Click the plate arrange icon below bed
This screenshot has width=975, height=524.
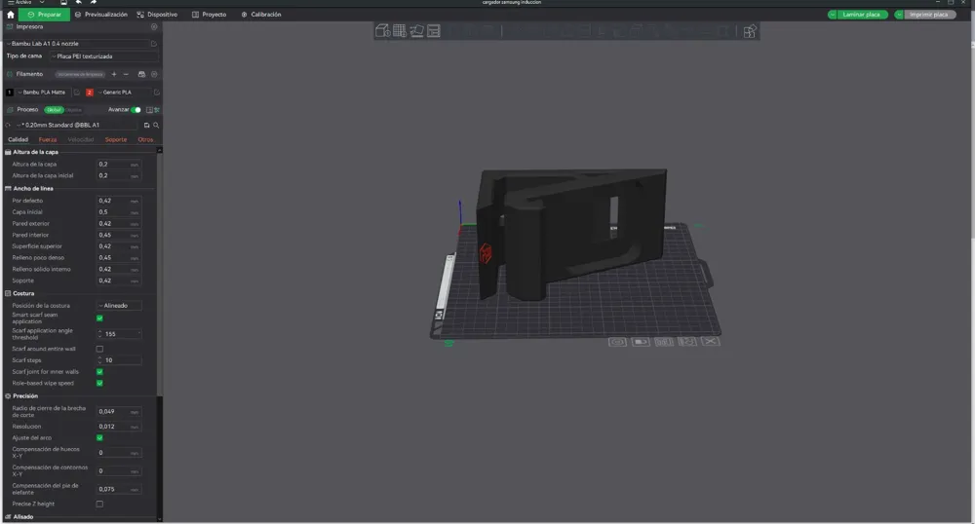pyautogui.click(x=663, y=342)
